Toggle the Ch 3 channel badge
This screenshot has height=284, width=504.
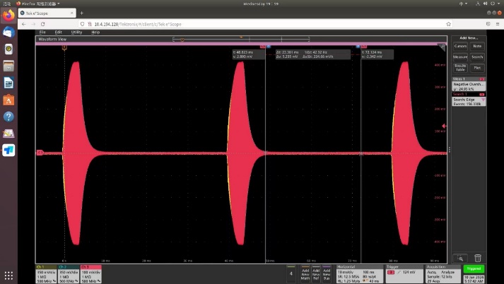[91, 273]
